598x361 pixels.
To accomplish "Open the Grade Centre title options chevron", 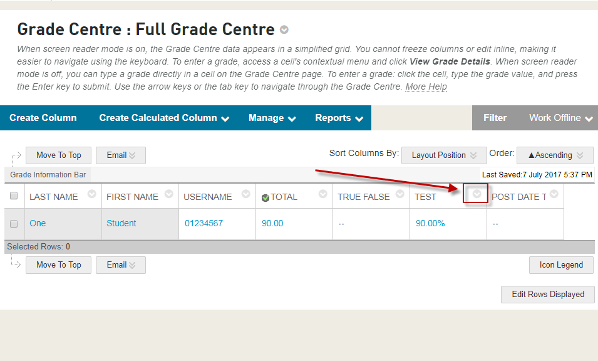I will tap(284, 29).
